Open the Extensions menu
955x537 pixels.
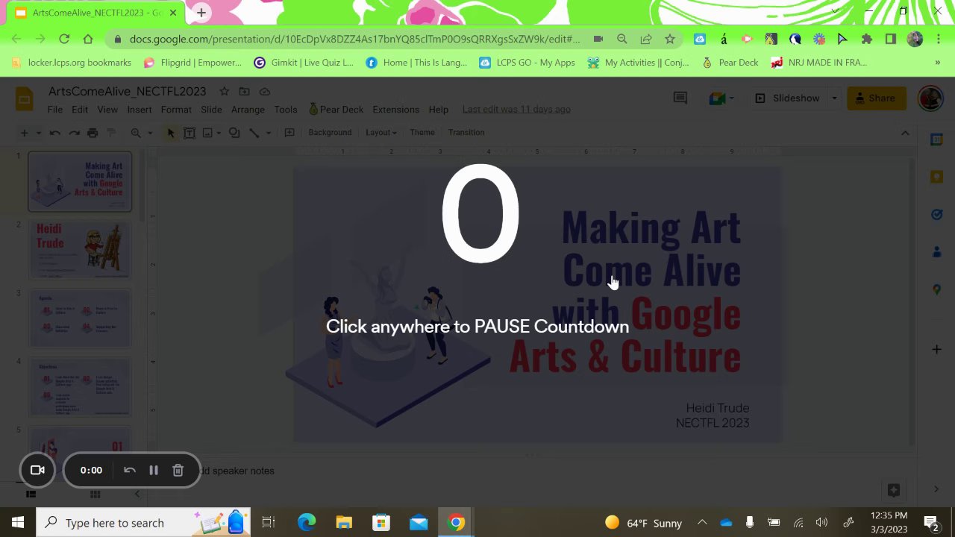tap(395, 110)
